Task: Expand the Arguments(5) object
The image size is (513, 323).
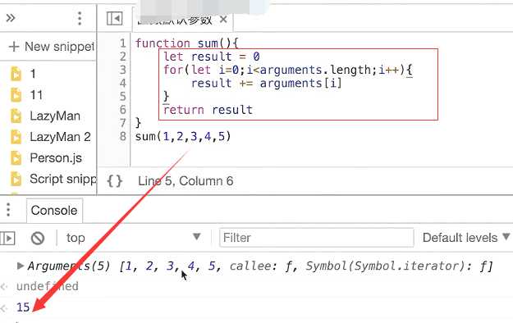Action: point(21,266)
